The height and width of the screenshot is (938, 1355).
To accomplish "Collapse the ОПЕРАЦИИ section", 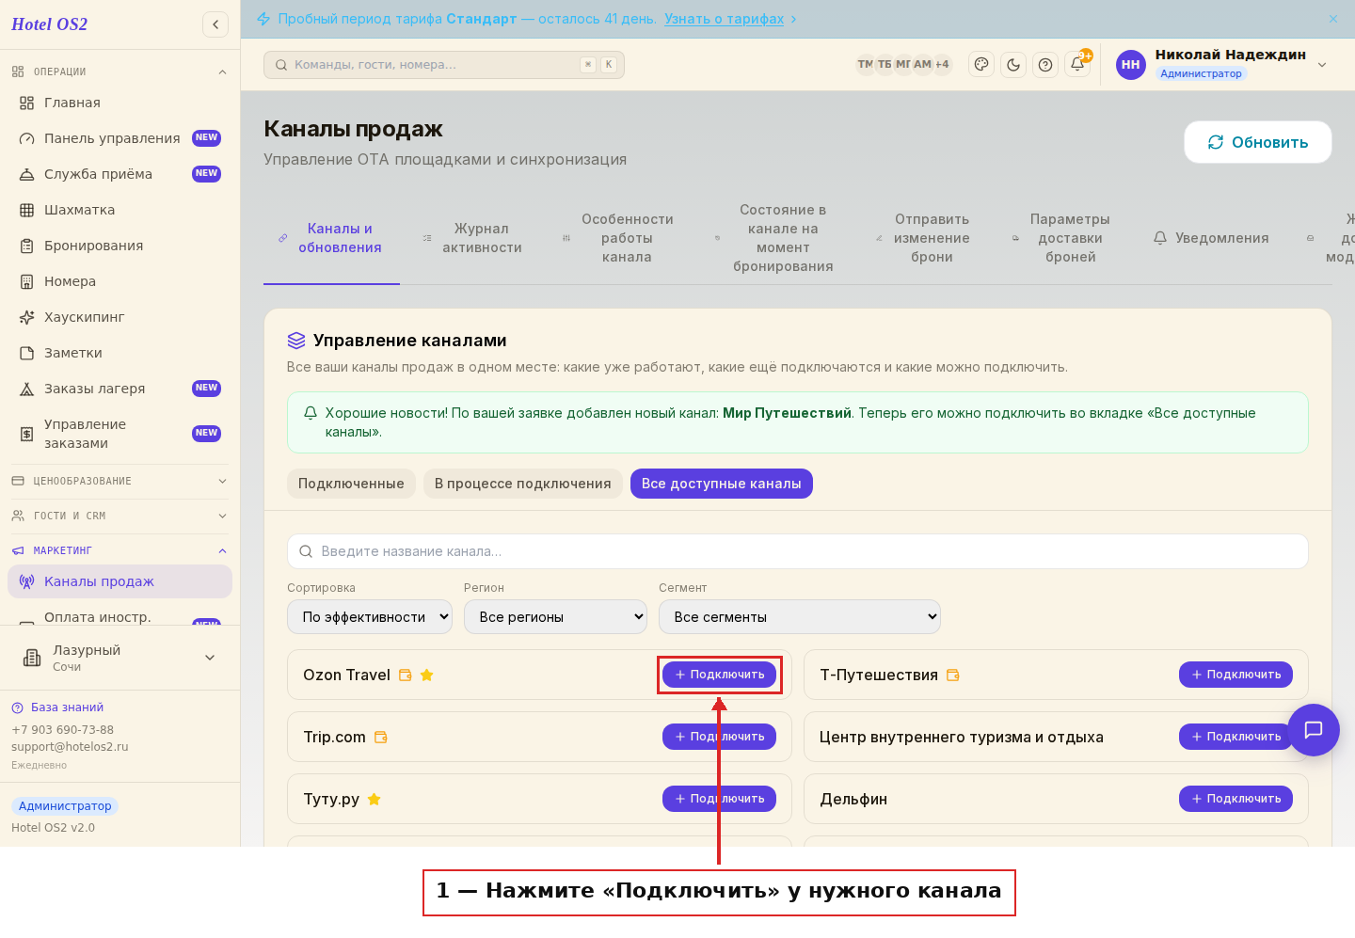I will click(120, 72).
